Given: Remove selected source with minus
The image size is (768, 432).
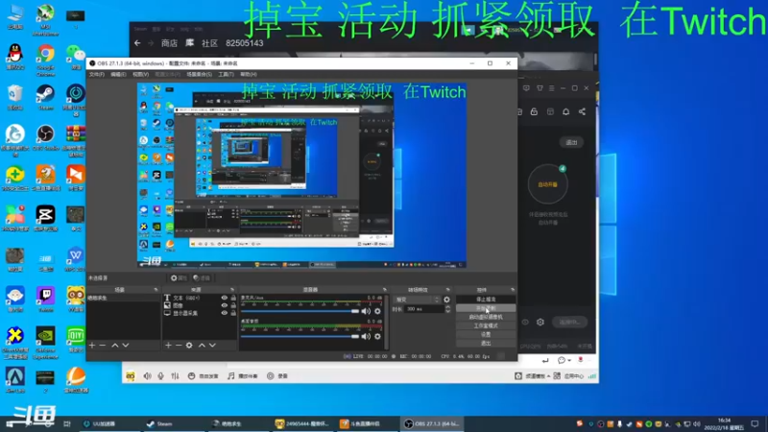Looking at the screenshot, I should point(179,346).
